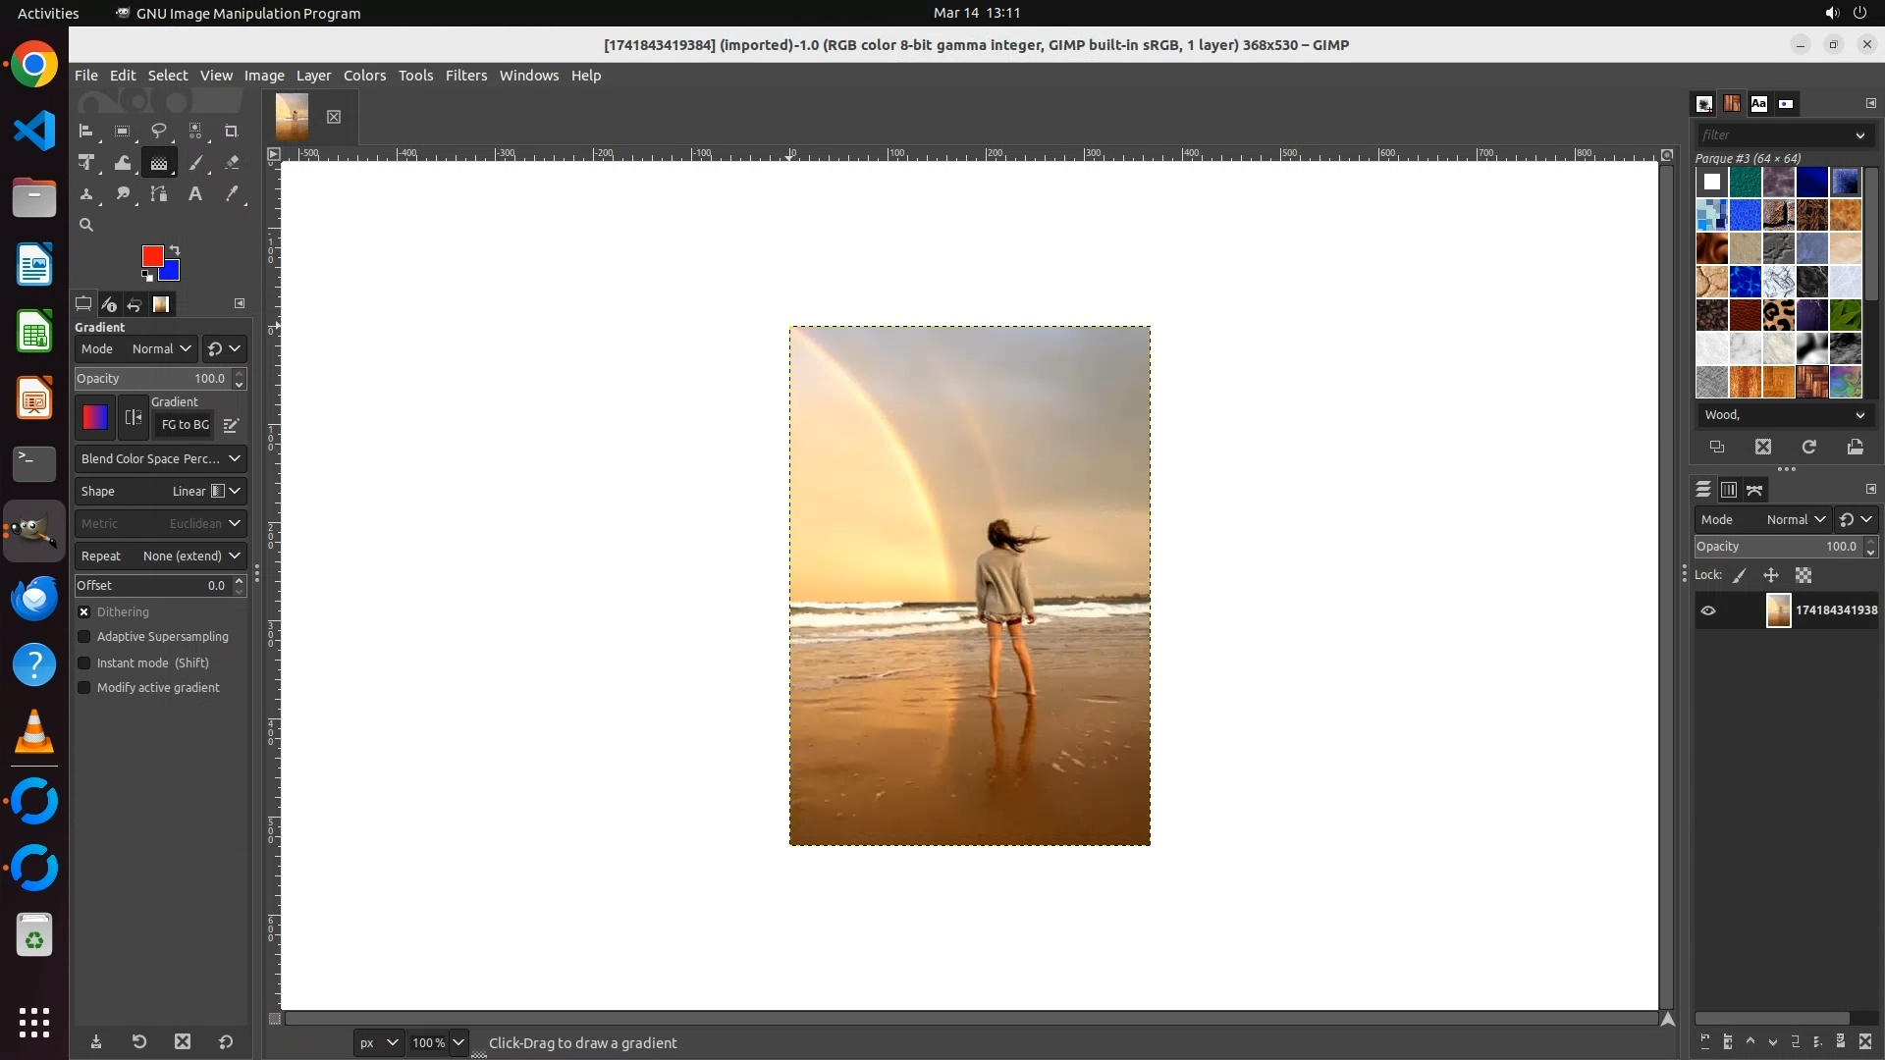Select the Free Select lasso tool

pos(159,132)
